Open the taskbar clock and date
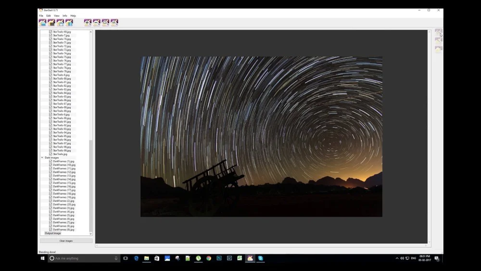Image resolution: width=481 pixels, height=271 pixels. 425,258
